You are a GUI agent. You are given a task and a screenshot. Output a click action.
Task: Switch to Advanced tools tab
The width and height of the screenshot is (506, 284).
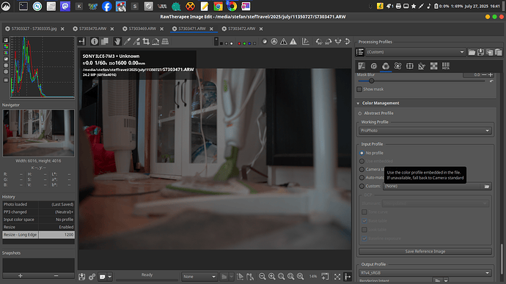[x=397, y=66]
